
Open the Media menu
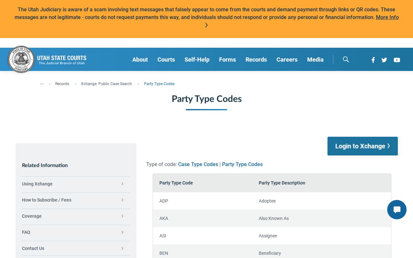tap(315, 60)
